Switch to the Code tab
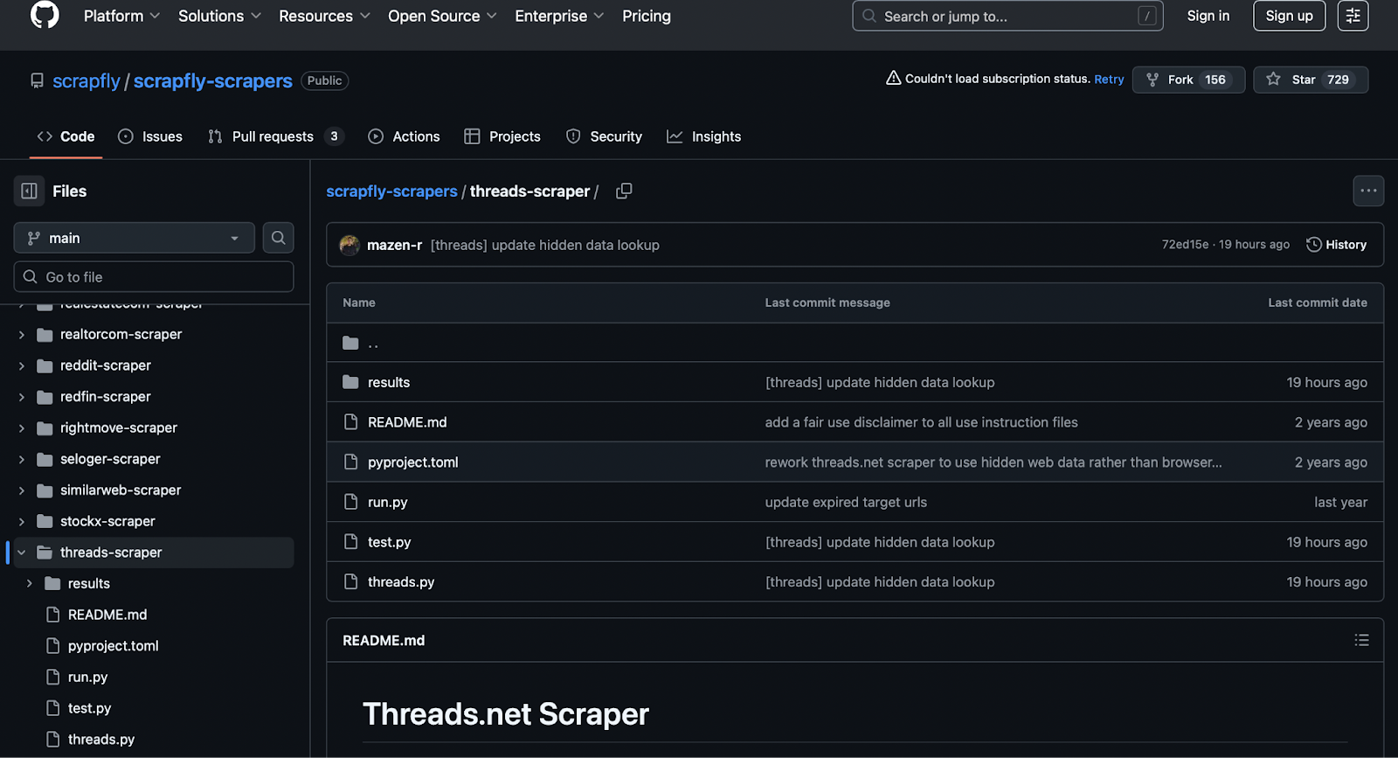The image size is (1398, 758). (66, 136)
